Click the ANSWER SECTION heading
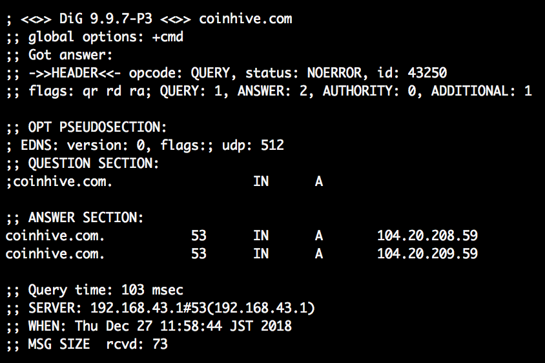545x363 pixels. pyautogui.click(x=86, y=218)
